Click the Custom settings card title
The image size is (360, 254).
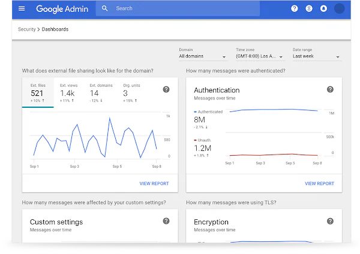(x=56, y=222)
